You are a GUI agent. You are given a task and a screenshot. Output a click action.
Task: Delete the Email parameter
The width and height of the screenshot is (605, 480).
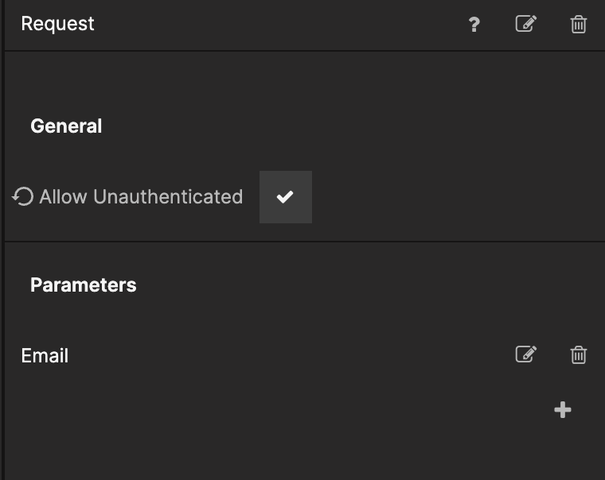[579, 355]
